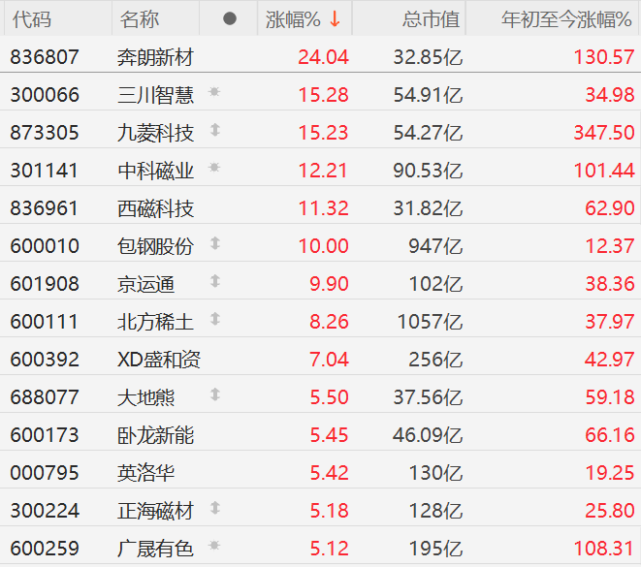Click the arrow marker icon next to 大地熊

click(x=215, y=395)
